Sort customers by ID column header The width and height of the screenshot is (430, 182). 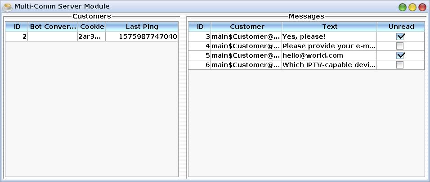(17, 27)
